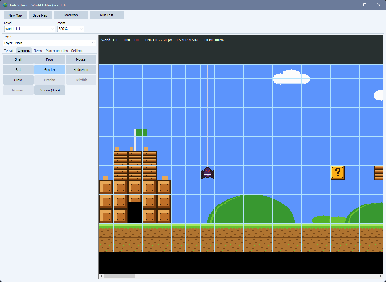The image size is (386, 282).
Task: Select the Dragon (Boss) enemy
Action: (x=50, y=90)
